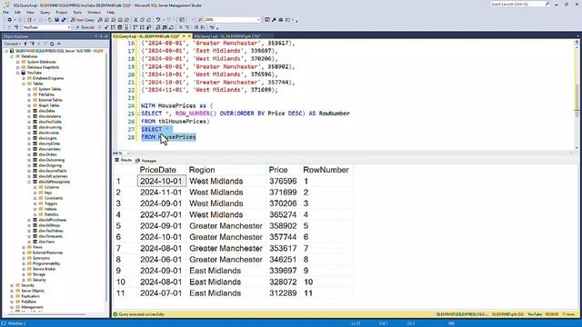Open the Edit menu

pyautogui.click(x=17, y=12)
